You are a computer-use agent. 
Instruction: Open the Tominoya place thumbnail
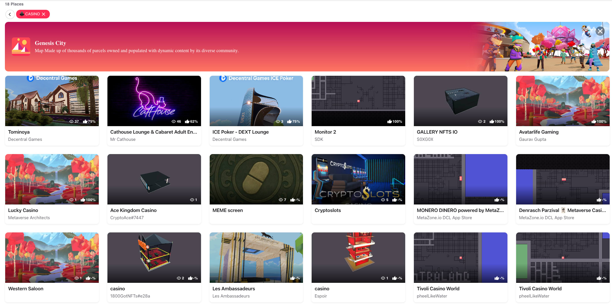(x=52, y=101)
